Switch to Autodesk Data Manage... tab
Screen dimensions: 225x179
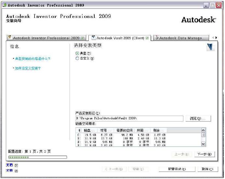pos(181,38)
